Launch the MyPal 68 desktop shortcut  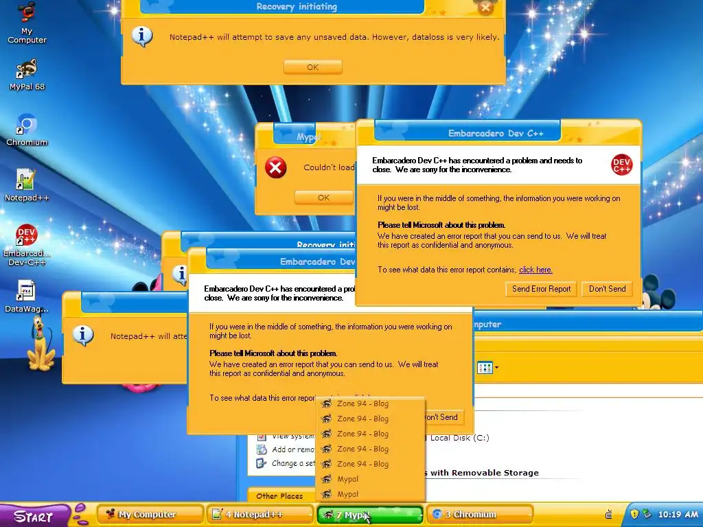click(x=27, y=74)
